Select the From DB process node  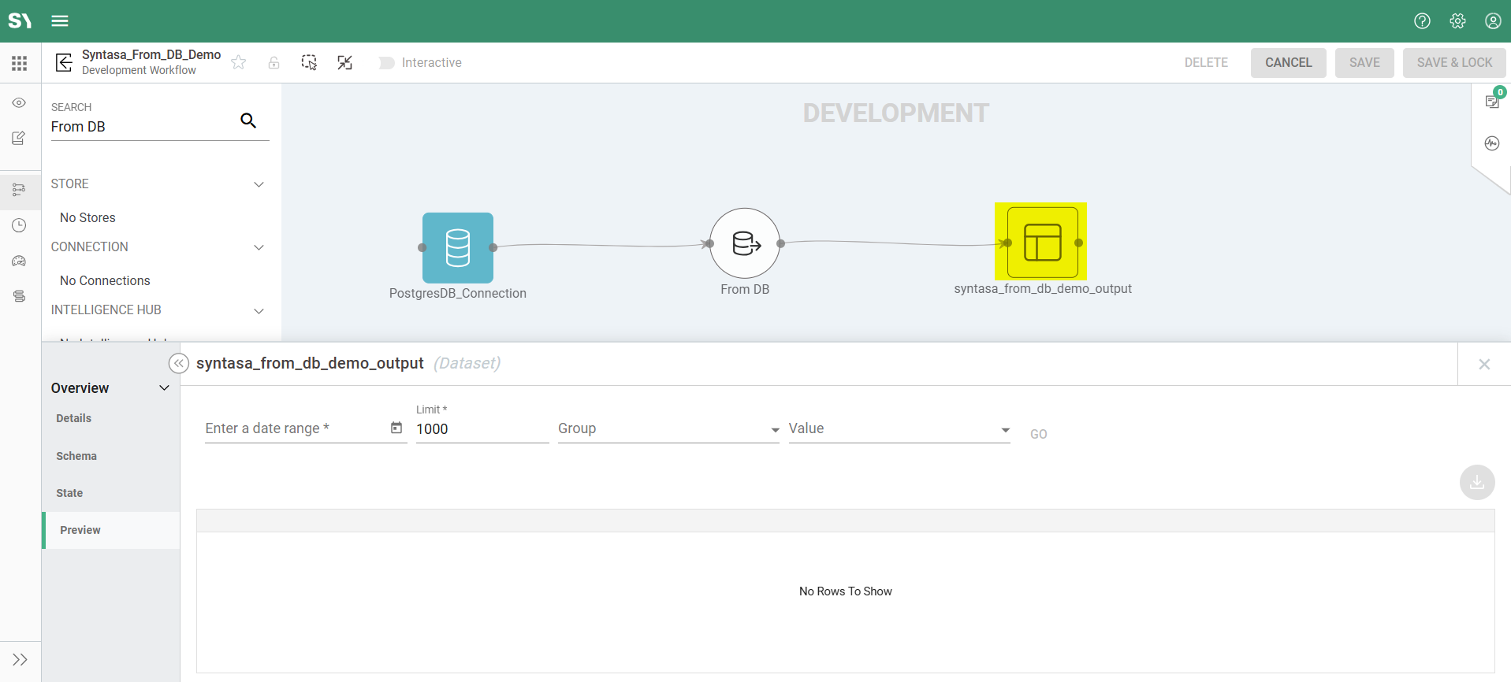tap(745, 243)
